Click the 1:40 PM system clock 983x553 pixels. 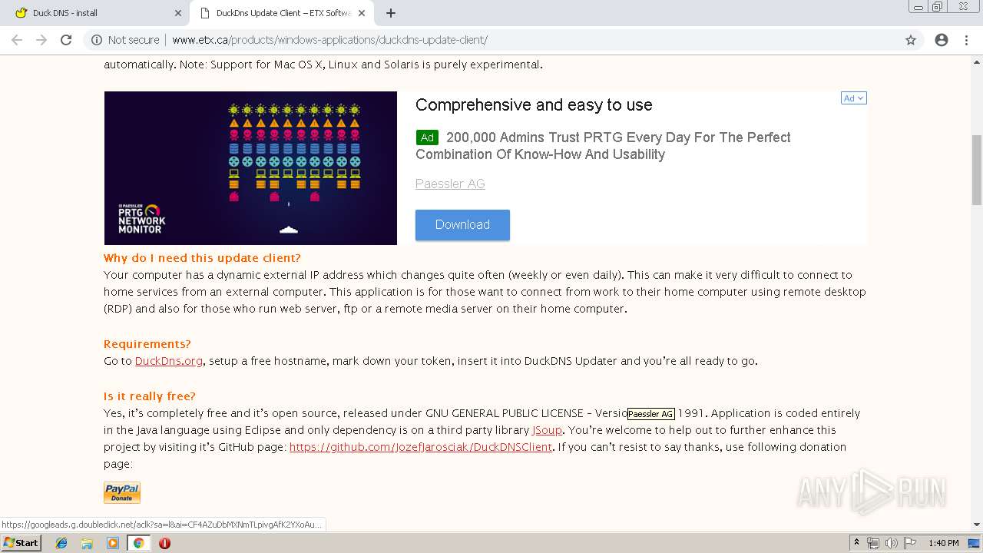pos(943,543)
